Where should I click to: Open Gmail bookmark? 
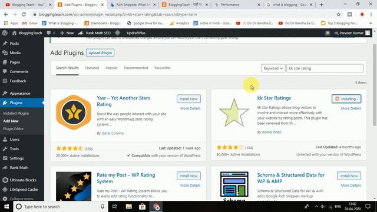coord(30,23)
